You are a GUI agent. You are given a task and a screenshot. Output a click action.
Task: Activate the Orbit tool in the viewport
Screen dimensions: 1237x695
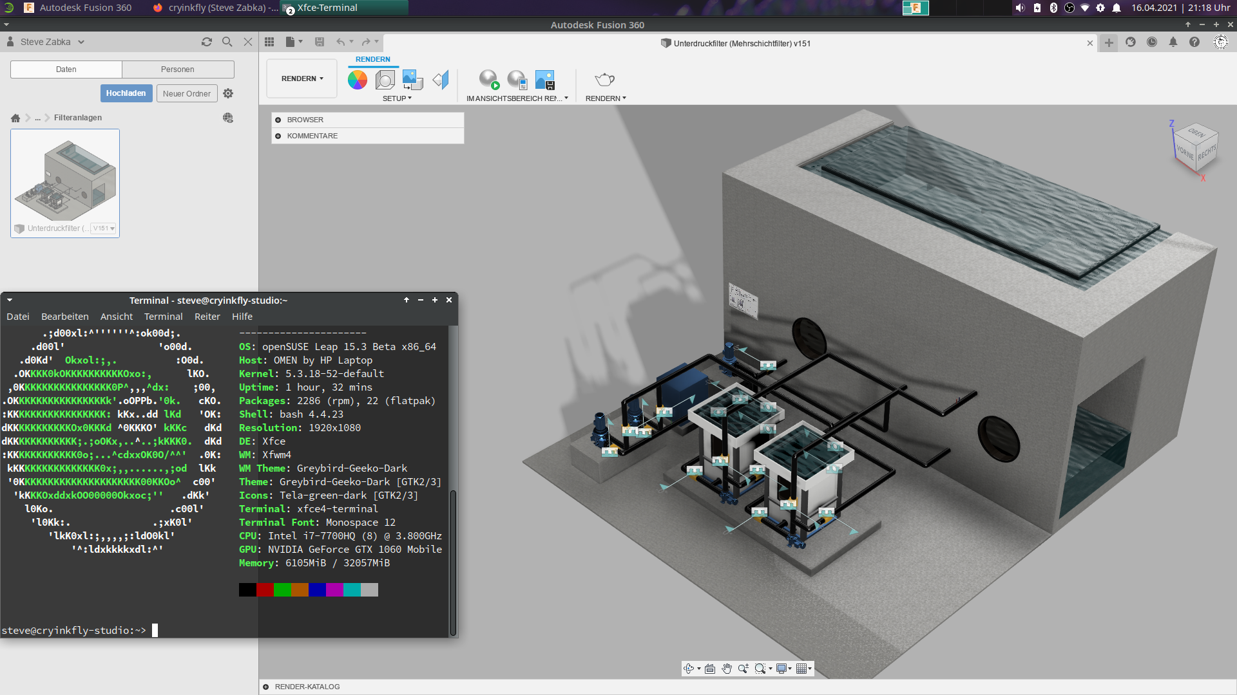tap(689, 669)
